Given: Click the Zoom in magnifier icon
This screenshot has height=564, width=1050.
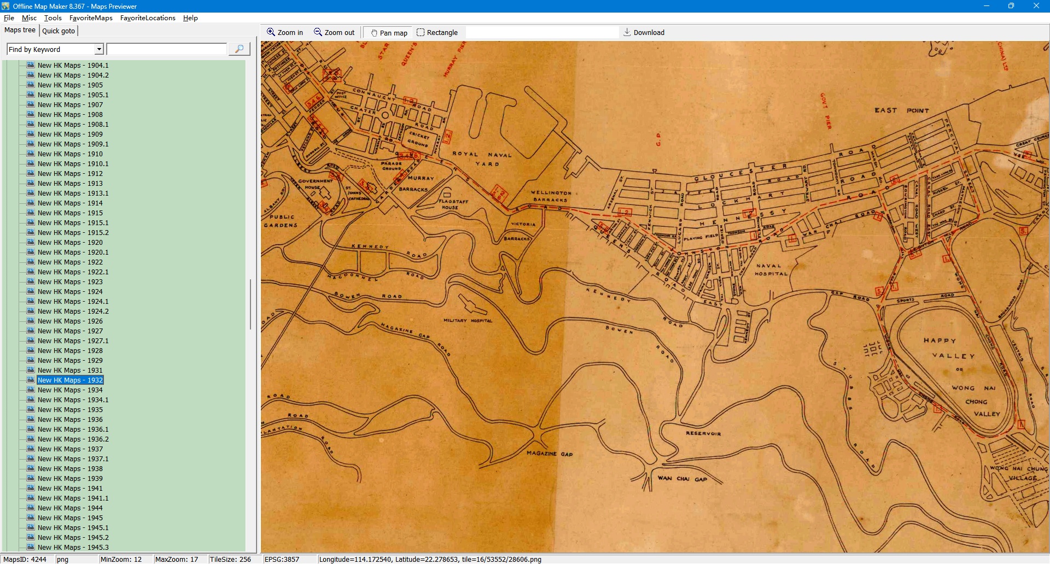Looking at the screenshot, I should [x=271, y=32].
